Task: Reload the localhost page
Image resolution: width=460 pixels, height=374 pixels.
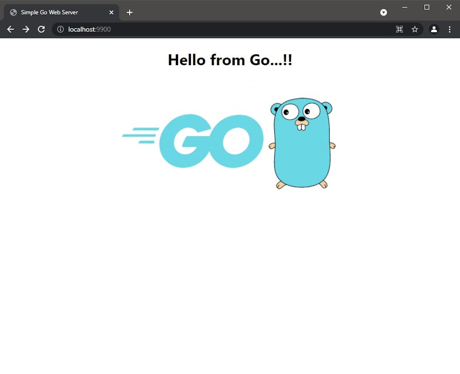Action: pyautogui.click(x=41, y=29)
